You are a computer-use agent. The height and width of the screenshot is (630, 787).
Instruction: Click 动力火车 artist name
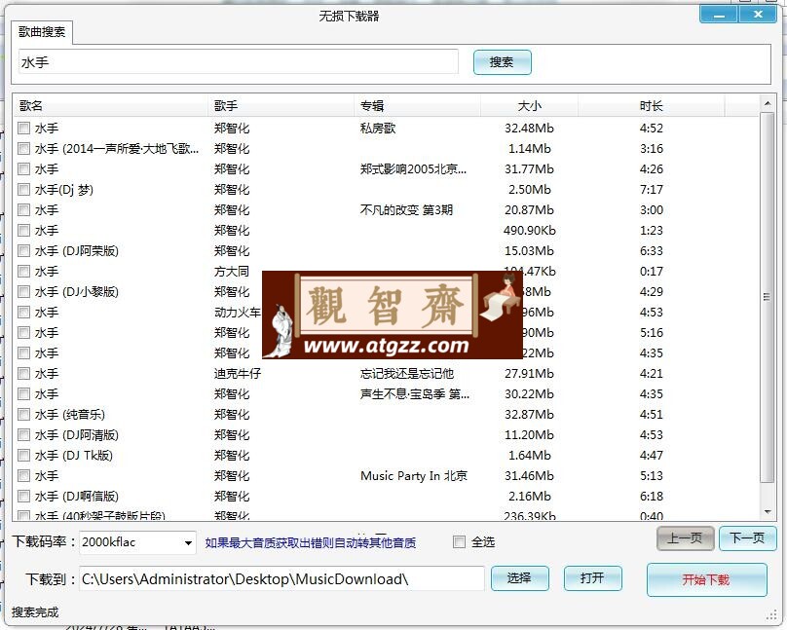tap(238, 313)
